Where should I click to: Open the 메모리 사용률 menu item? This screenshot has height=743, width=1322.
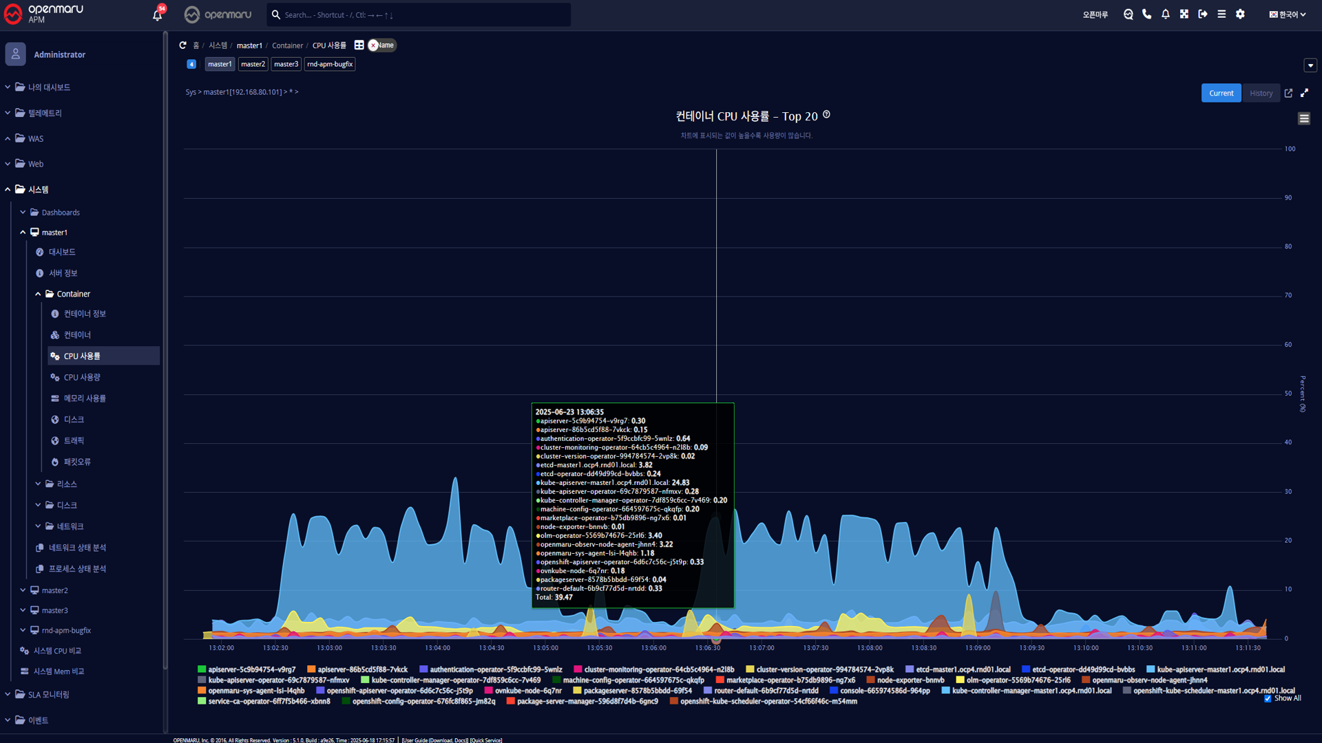tap(85, 398)
